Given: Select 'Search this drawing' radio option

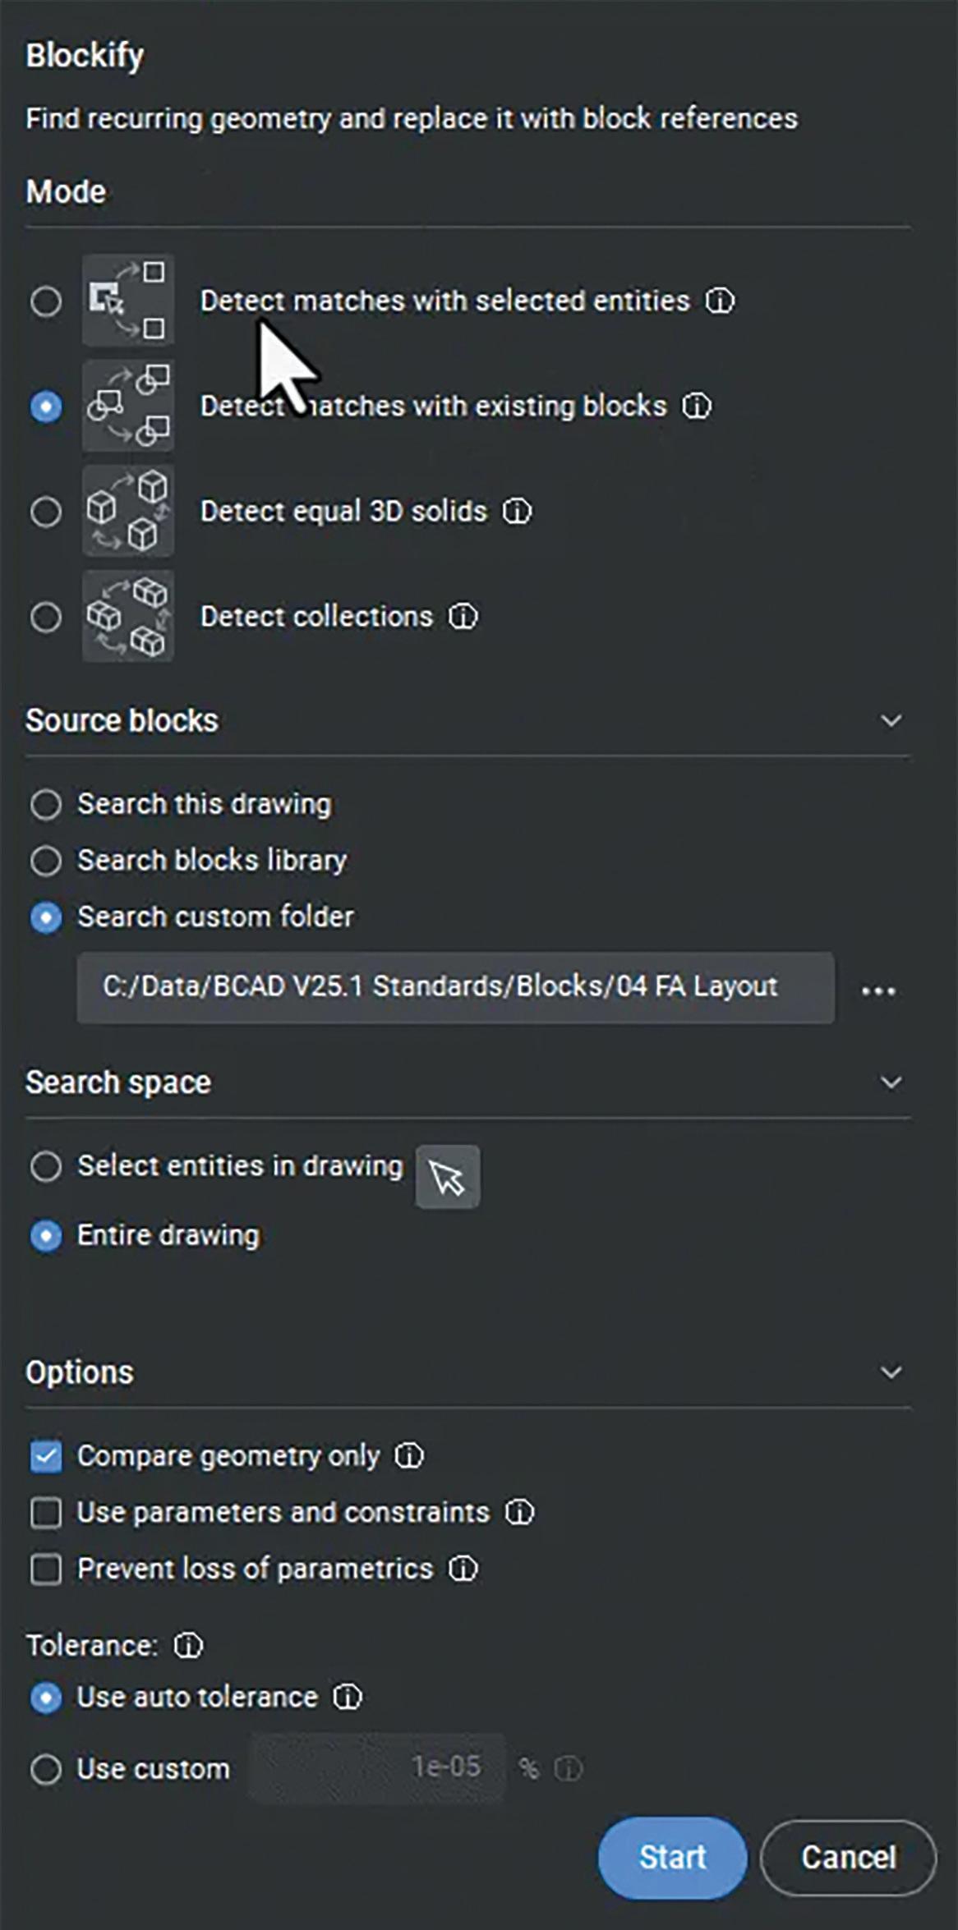Looking at the screenshot, I should pyautogui.click(x=46, y=804).
